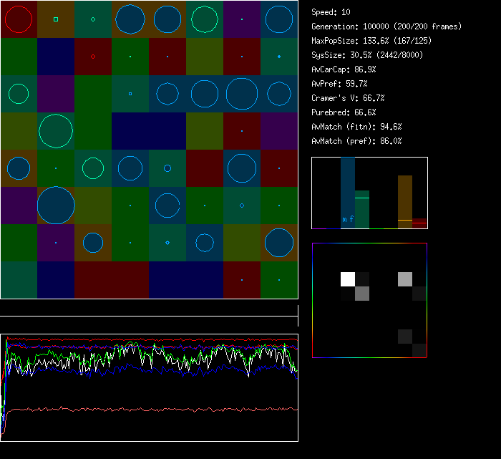
Task: Select the light gray heatmap square on the right
Action: (x=405, y=279)
